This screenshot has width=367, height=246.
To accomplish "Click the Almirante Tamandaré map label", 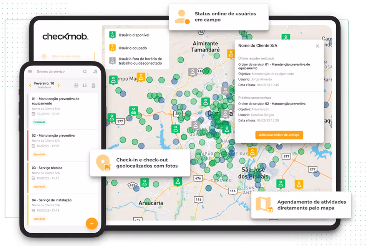I will point(205,47).
